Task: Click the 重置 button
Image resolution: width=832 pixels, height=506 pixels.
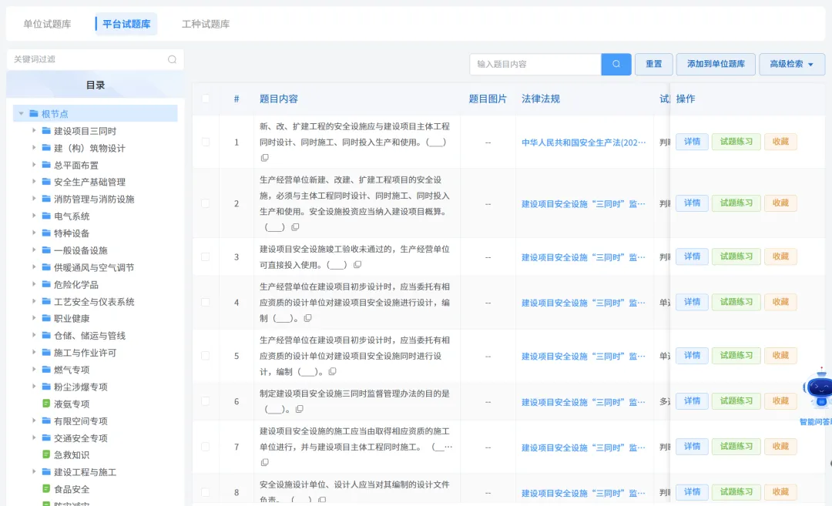Action: pos(654,64)
